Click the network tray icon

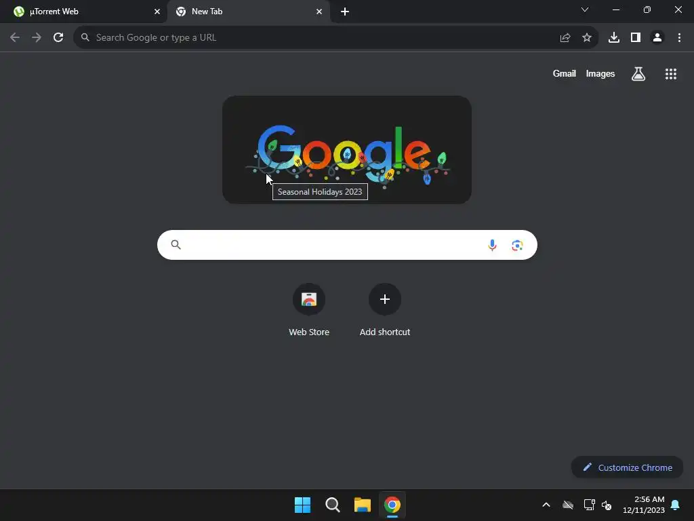pyautogui.click(x=589, y=505)
